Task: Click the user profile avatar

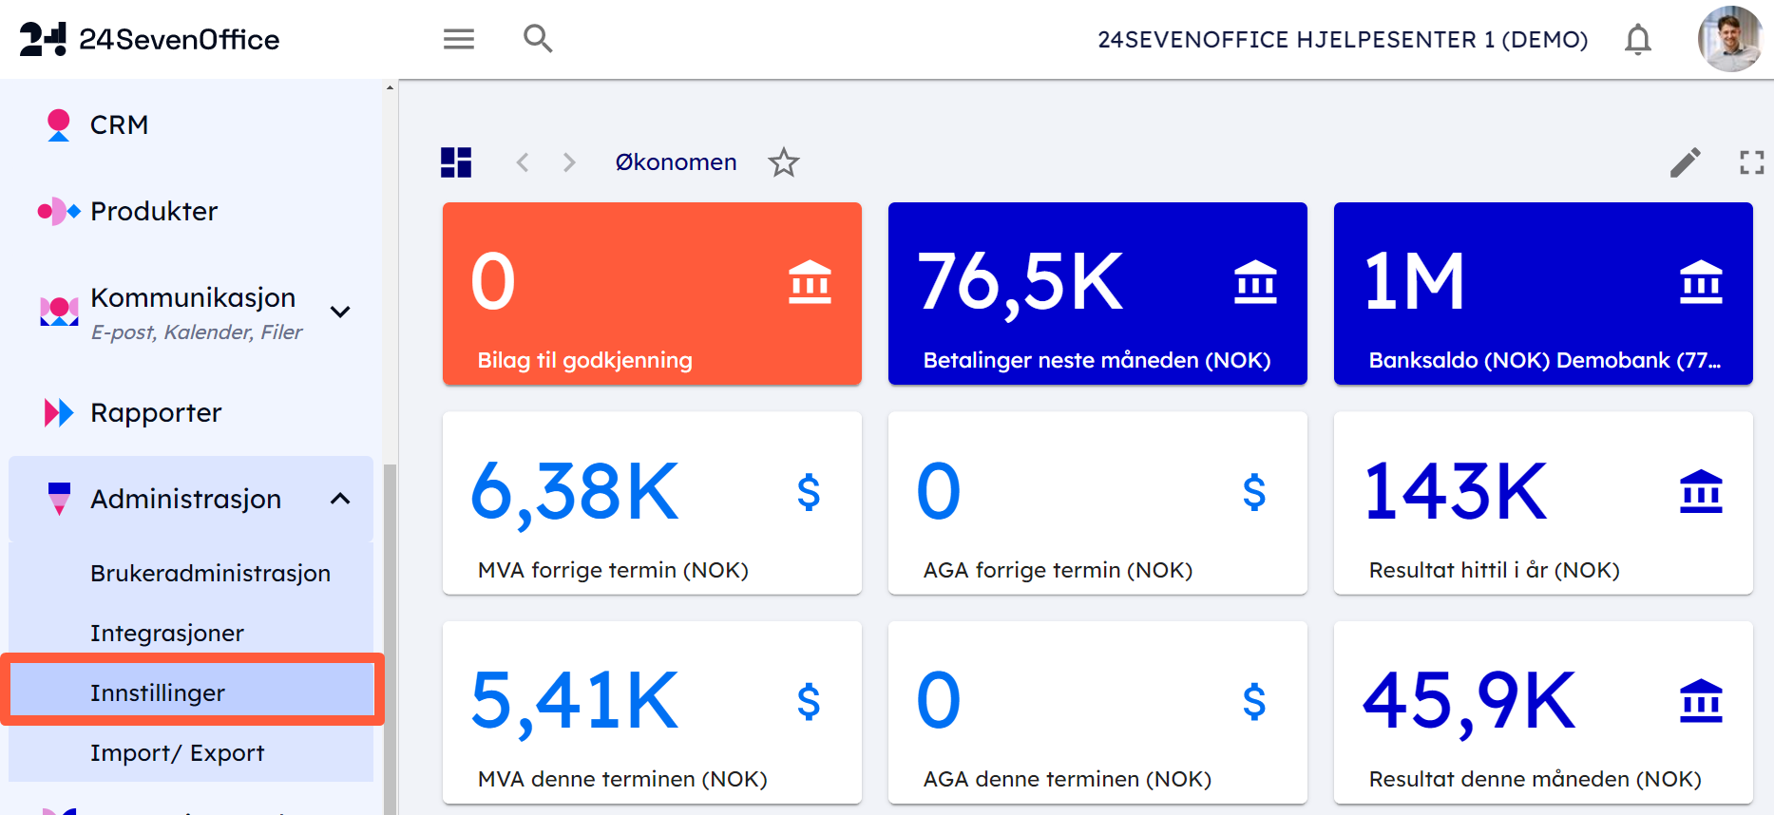Action: pos(1729,39)
